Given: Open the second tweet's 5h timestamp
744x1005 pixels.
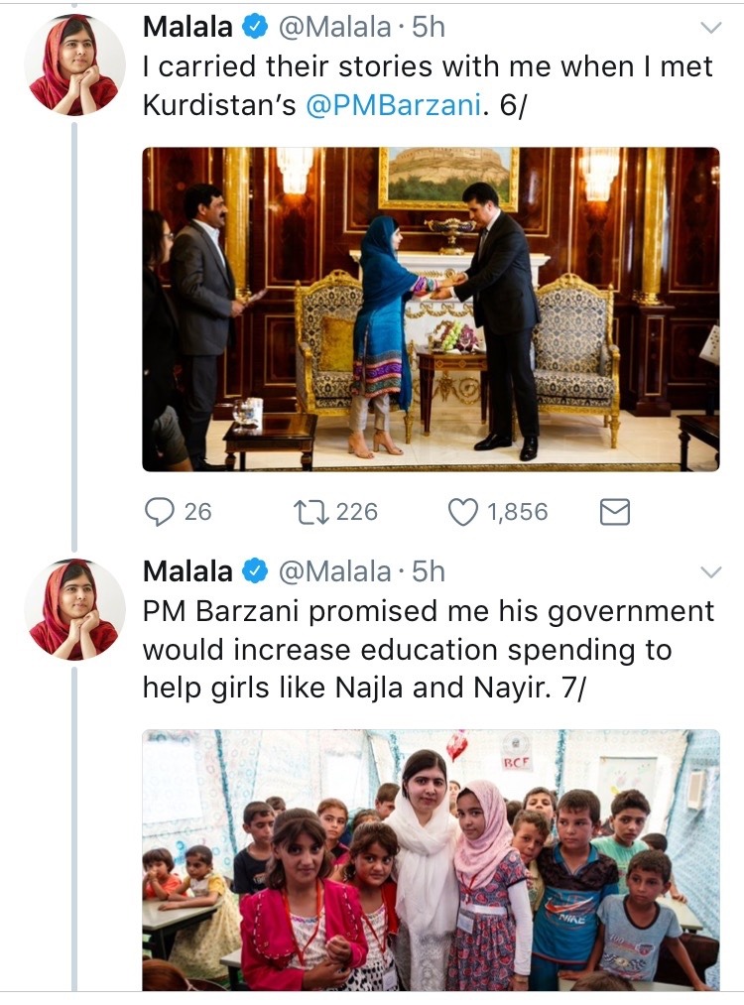Looking at the screenshot, I should coord(429,571).
